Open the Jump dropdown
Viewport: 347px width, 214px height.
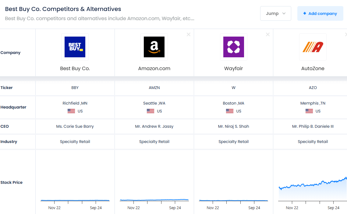[275, 13]
